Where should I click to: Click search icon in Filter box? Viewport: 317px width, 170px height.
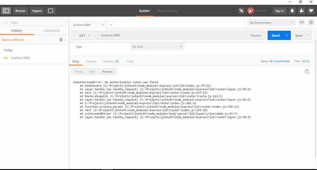pyautogui.click(x=6, y=22)
